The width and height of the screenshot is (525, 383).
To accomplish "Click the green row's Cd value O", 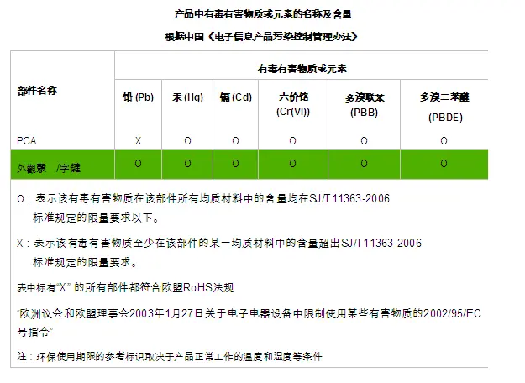I will 235,164.
